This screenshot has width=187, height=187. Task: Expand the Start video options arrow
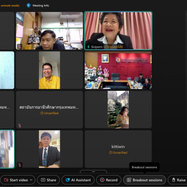click(x=31, y=180)
